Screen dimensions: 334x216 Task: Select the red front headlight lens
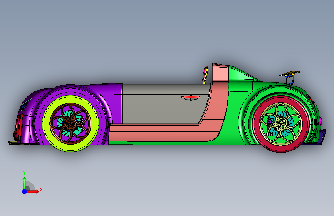19,126
